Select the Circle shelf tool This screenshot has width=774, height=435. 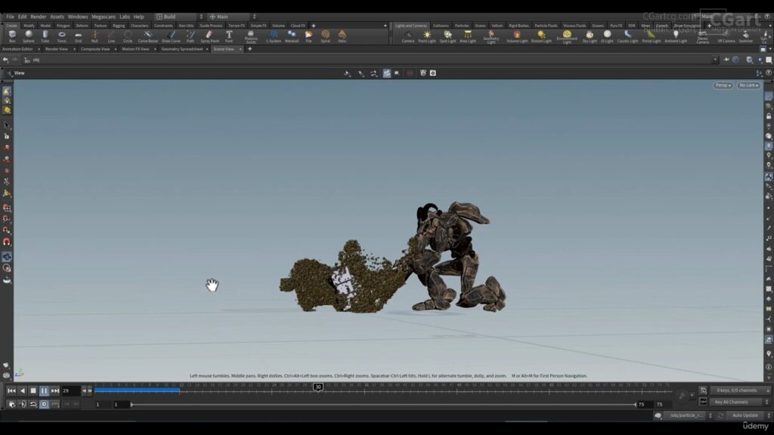(x=128, y=36)
